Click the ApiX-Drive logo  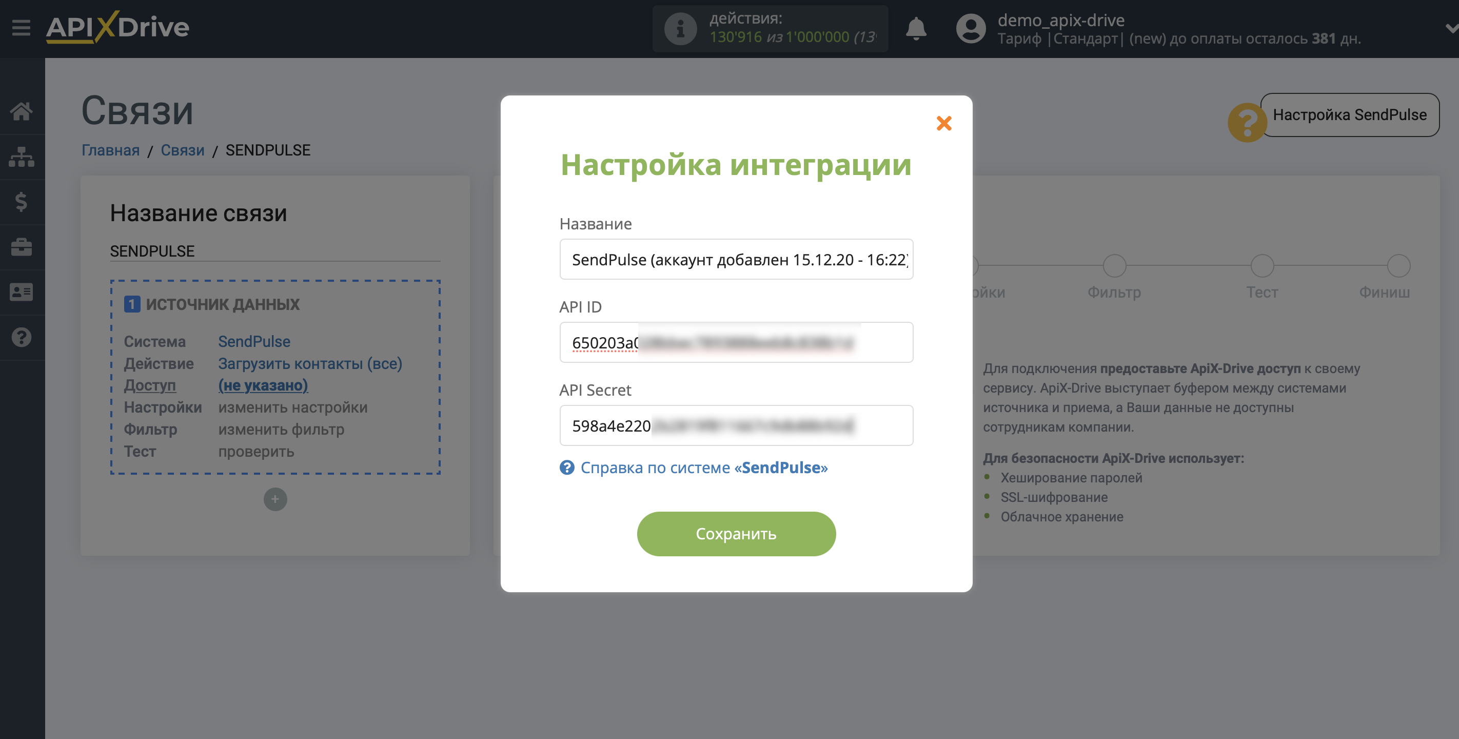tap(117, 27)
